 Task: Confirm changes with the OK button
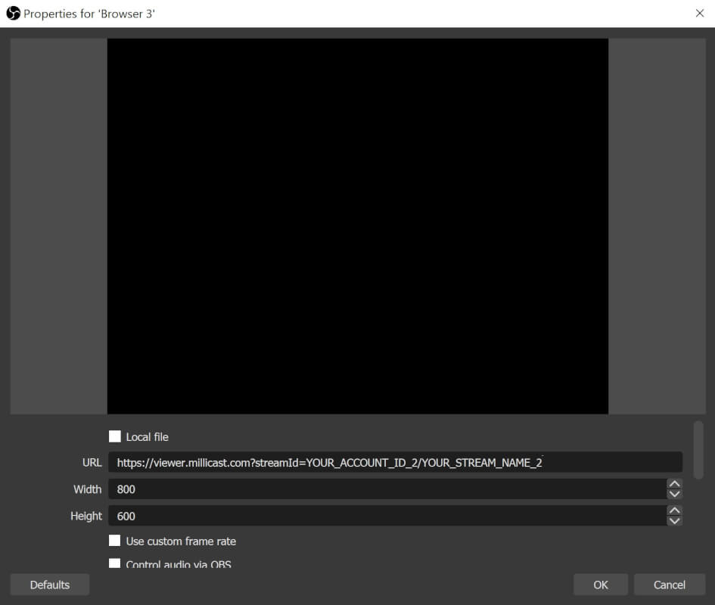(x=600, y=584)
